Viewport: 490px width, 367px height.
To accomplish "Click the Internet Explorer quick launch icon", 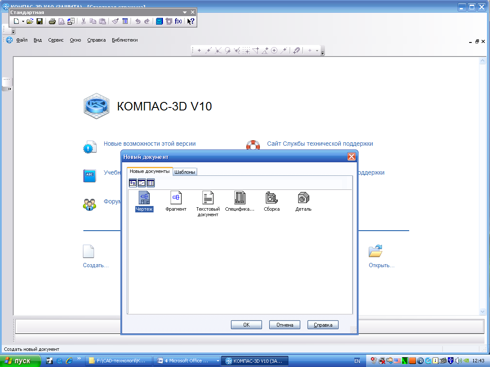I will (69, 361).
